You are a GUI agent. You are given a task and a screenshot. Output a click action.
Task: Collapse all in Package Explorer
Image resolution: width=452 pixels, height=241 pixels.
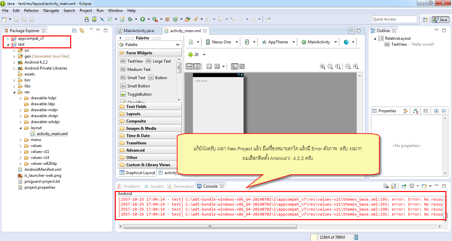pyautogui.click(x=74, y=30)
